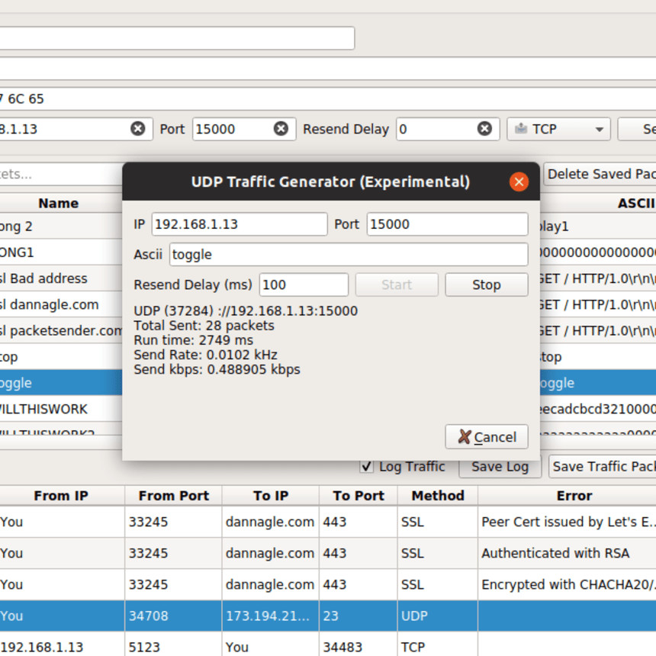656x656 pixels.
Task: Click the main Resend Delay input
Action: (x=448, y=129)
